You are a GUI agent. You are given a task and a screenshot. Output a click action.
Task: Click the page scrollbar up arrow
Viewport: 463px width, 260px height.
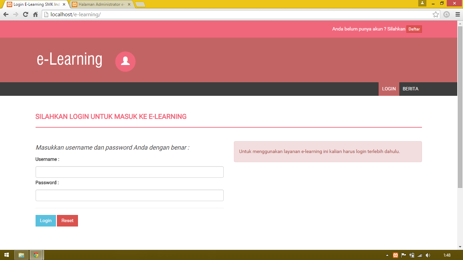[460, 23]
